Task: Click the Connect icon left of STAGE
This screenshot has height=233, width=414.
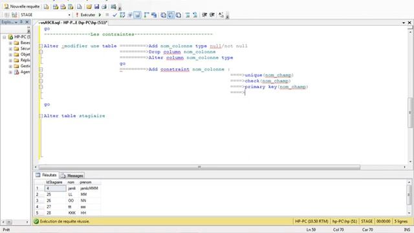Action: (7, 15)
